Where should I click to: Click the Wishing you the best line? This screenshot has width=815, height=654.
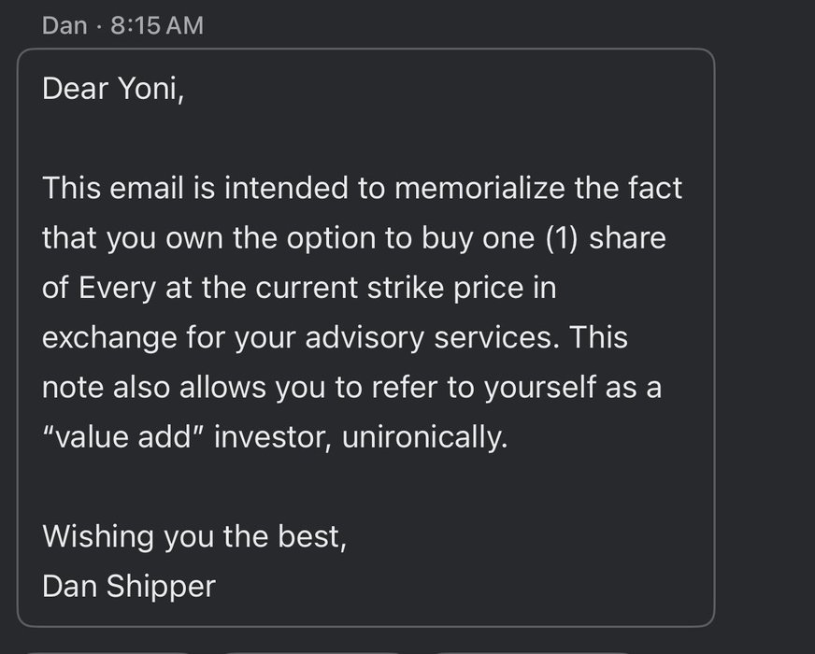193,536
